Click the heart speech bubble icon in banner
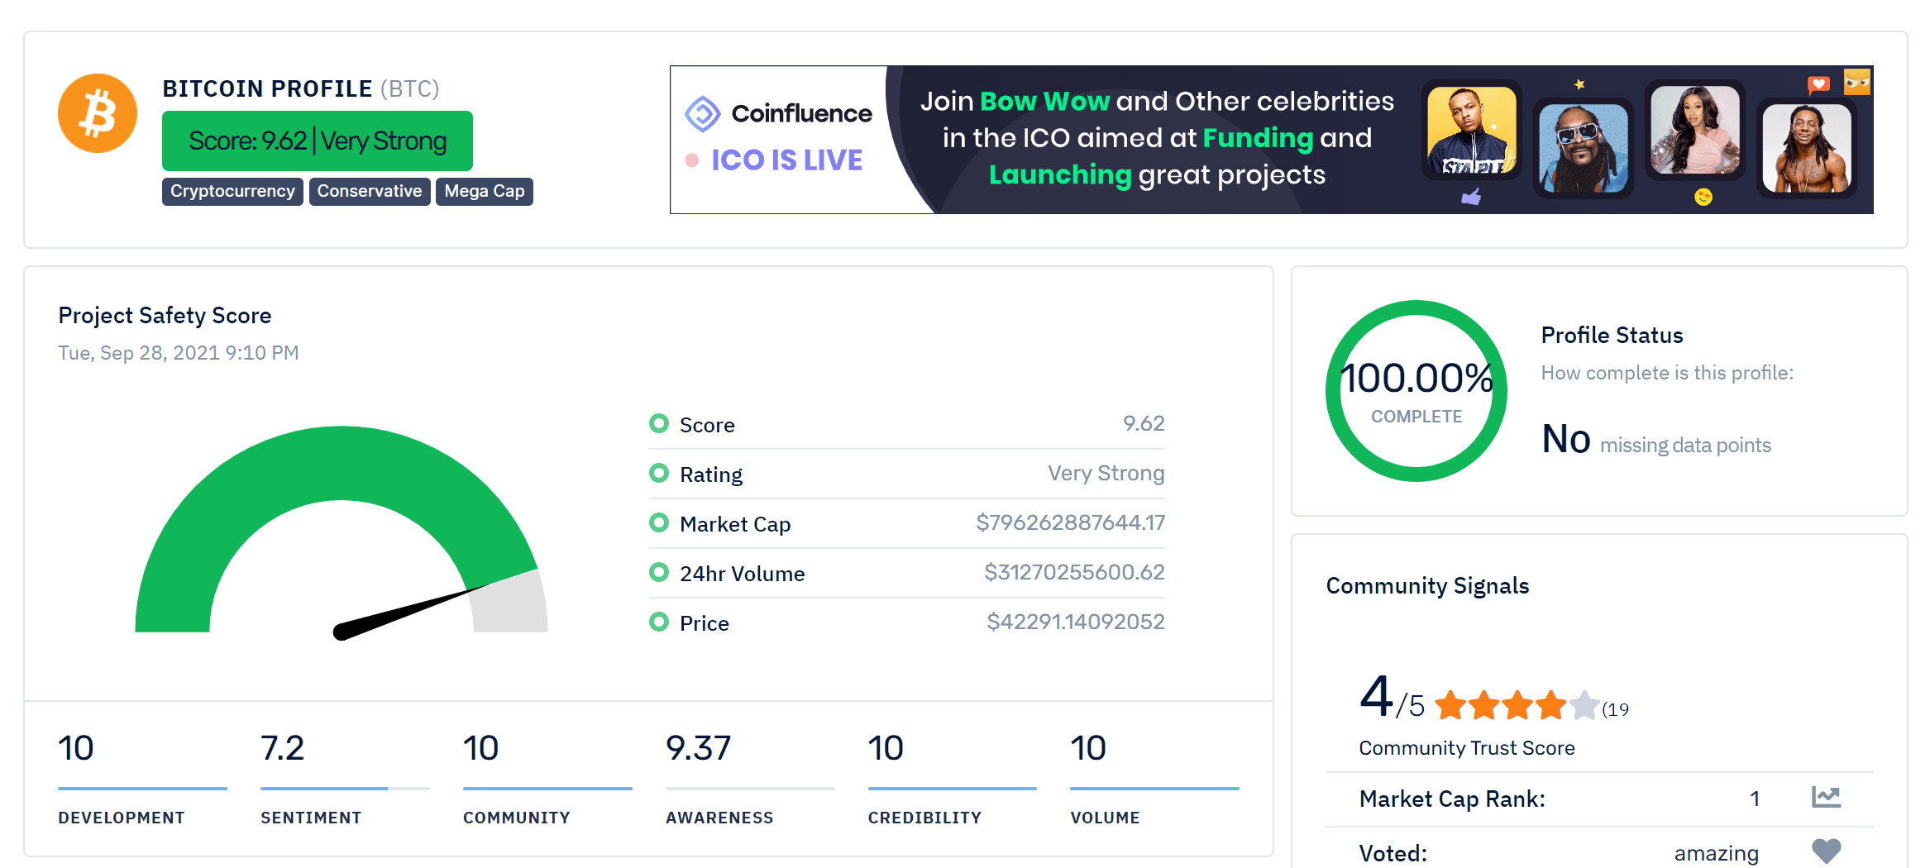This screenshot has height=868, width=1930. point(1818,84)
